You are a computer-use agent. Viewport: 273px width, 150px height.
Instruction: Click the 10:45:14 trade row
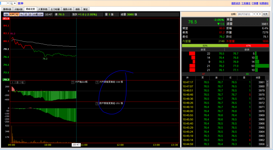[224, 140]
